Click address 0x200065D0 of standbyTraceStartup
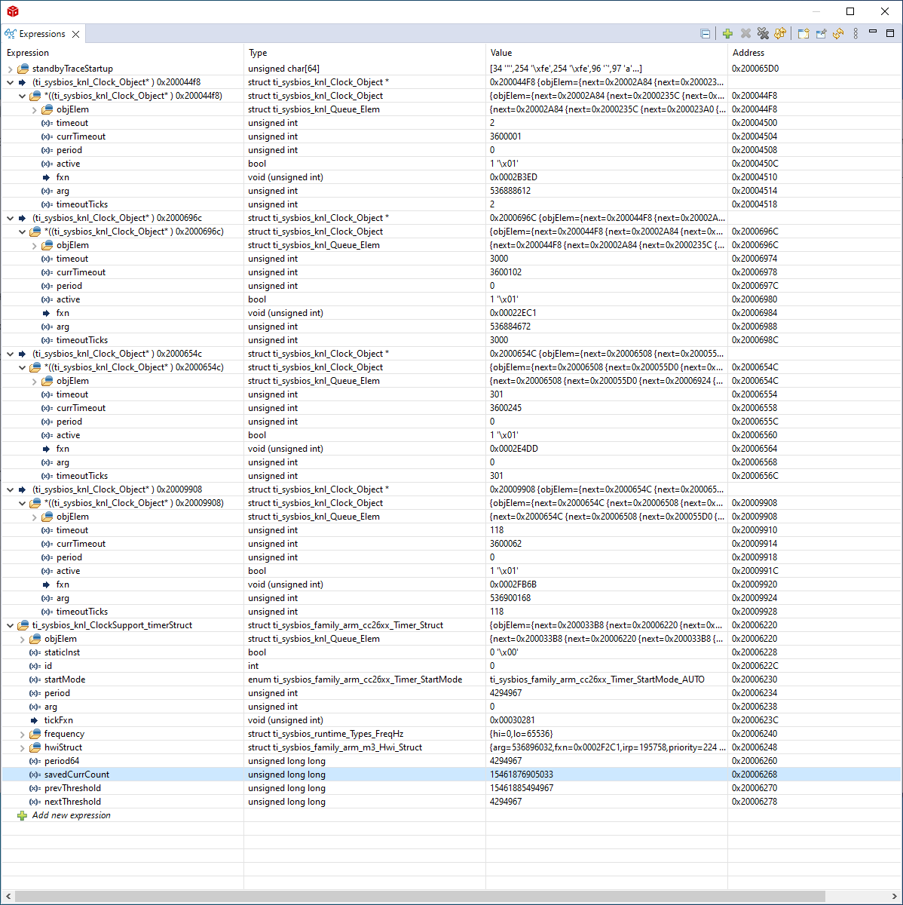Screen dimensions: 903x905 (755, 69)
